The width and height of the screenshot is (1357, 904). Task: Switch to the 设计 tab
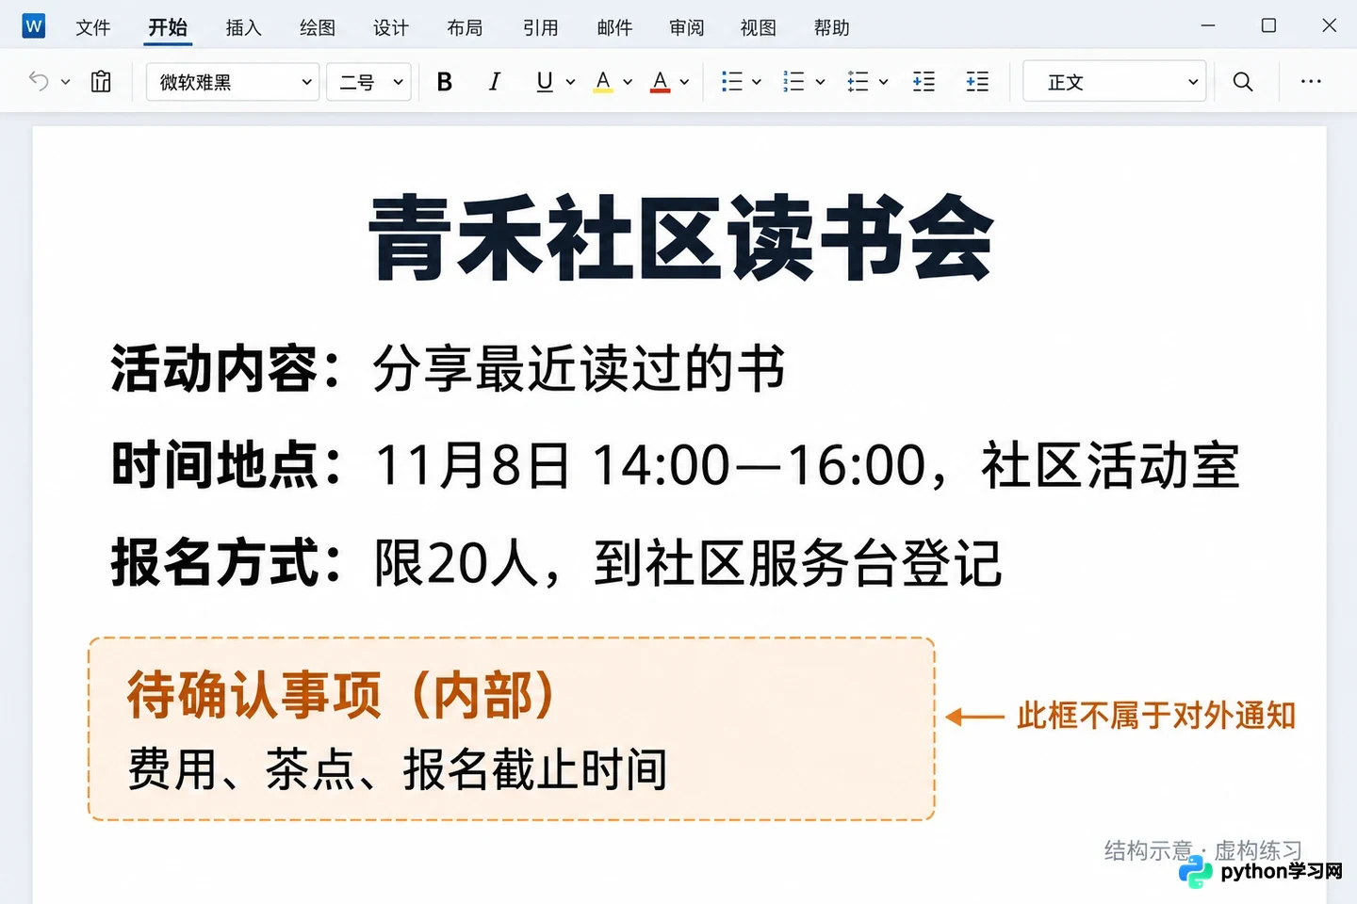(x=391, y=27)
